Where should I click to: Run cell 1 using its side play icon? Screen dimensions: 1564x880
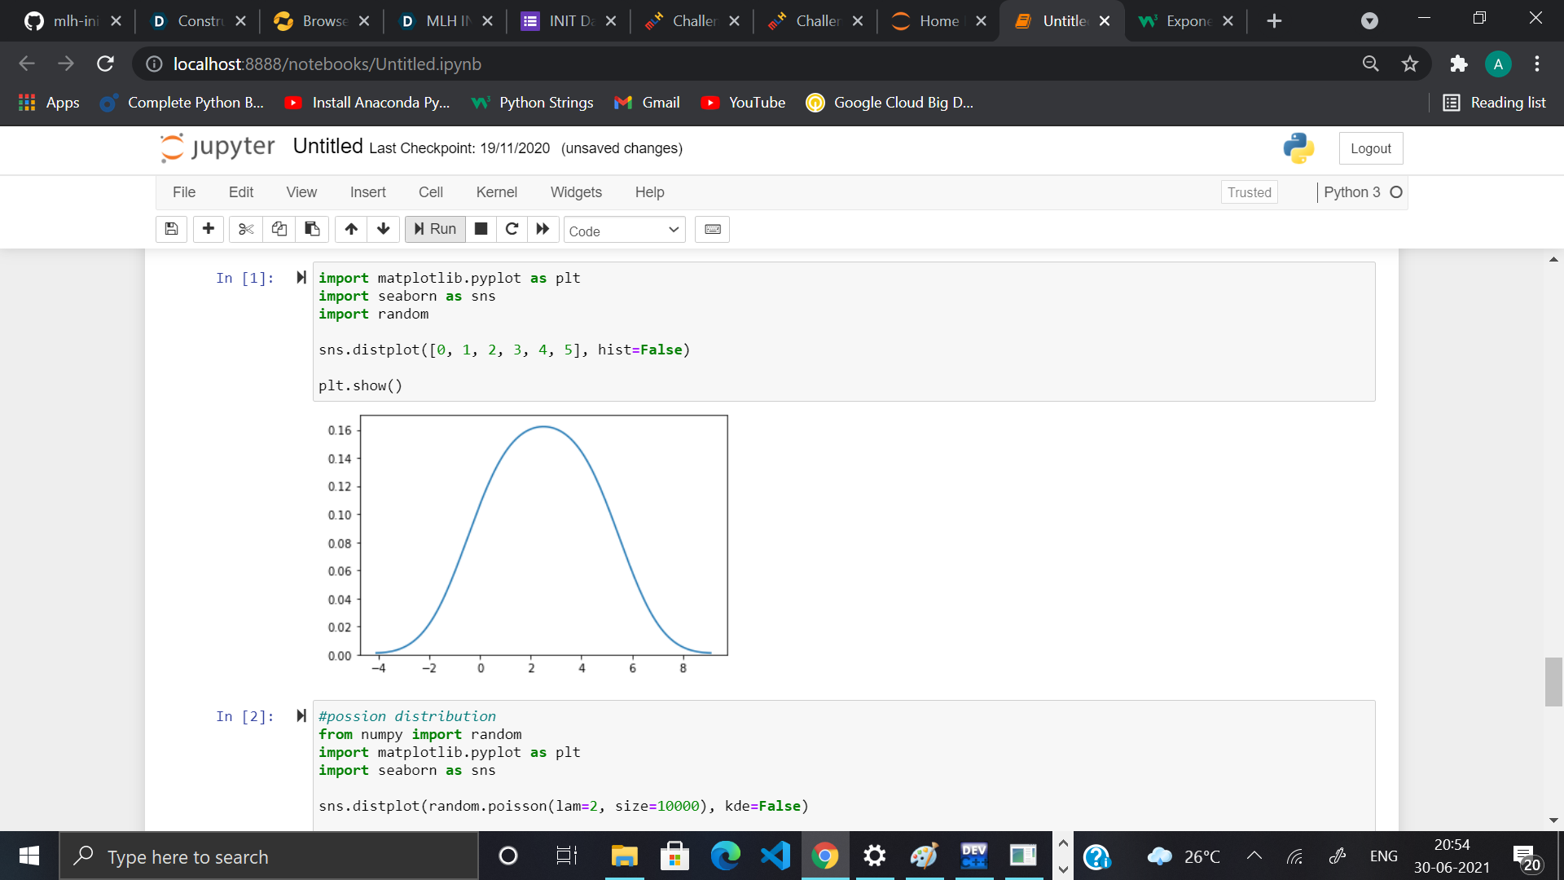pos(301,278)
